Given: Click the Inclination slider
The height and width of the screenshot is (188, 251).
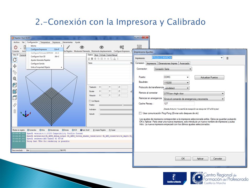Looking at the screenshot, I should 116,110.
